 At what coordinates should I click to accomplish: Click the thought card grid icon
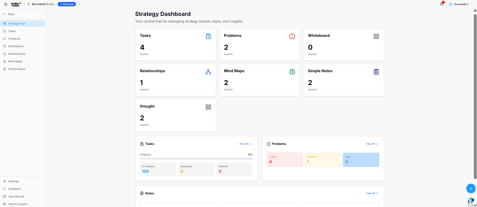click(208, 107)
